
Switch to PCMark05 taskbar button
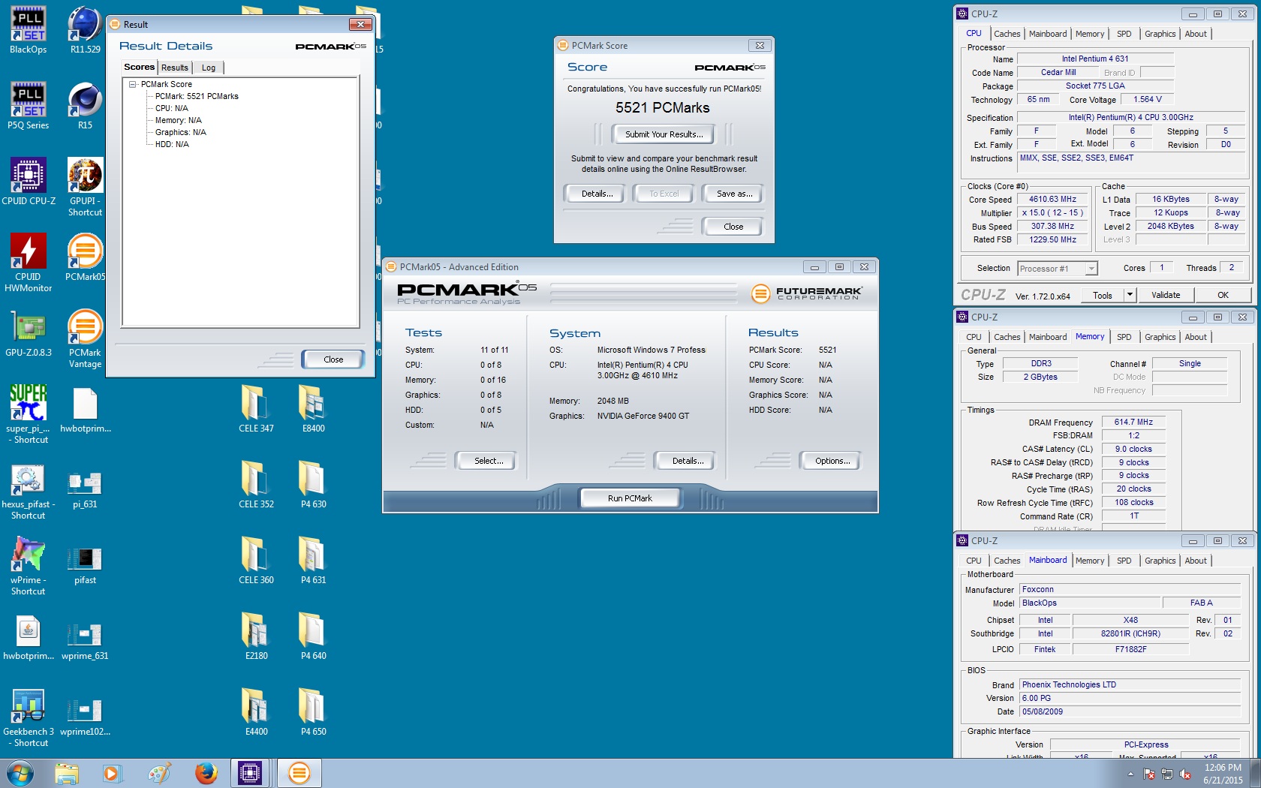pyautogui.click(x=299, y=773)
